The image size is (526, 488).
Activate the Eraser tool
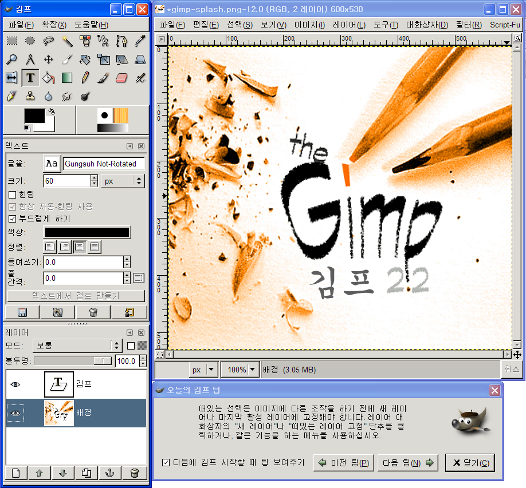(x=122, y=78)
